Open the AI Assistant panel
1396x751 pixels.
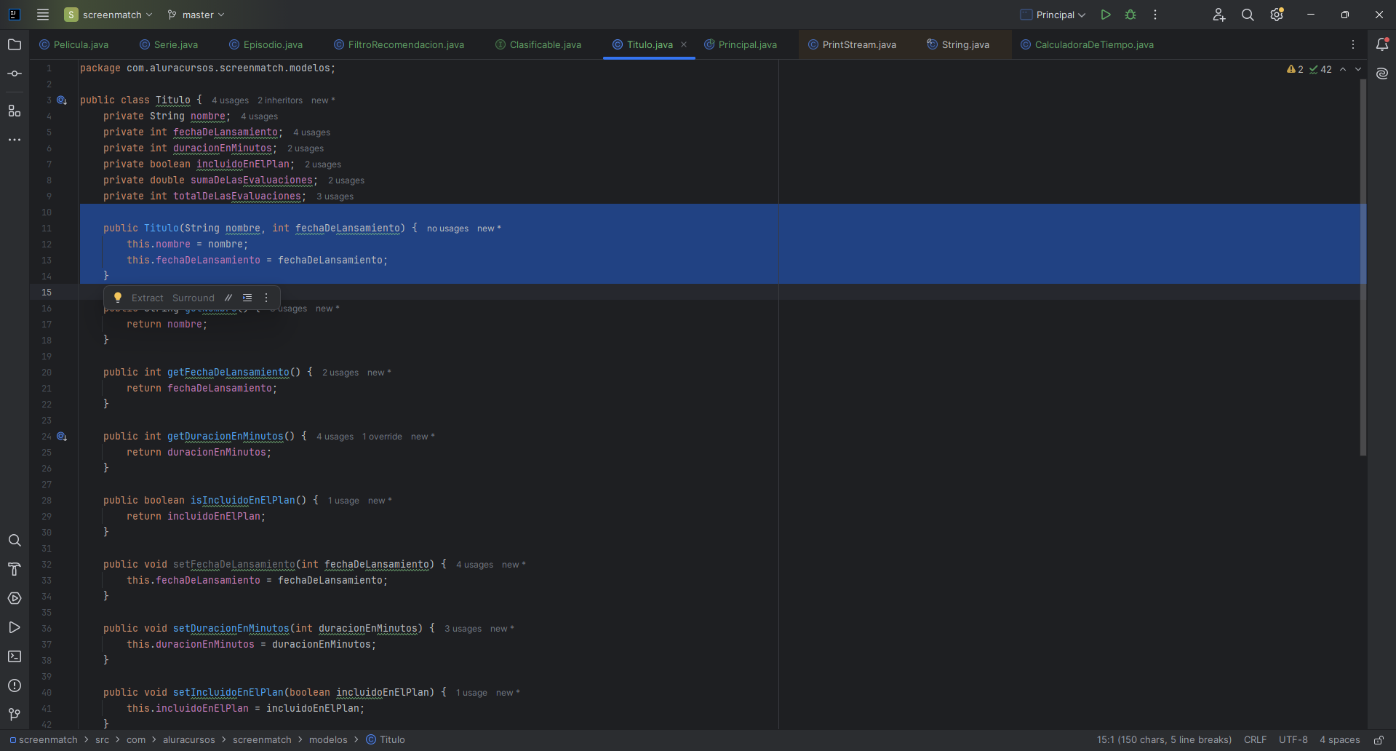coord(1382,73)
